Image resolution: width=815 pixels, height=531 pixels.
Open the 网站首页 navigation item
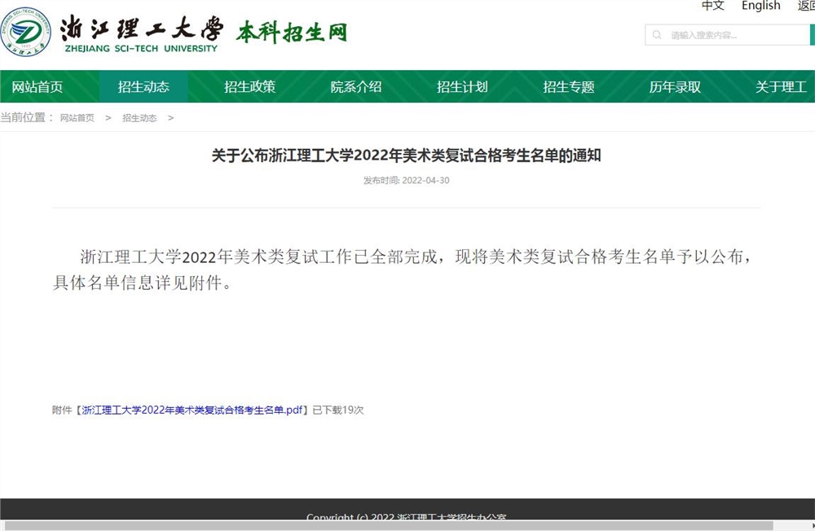(37, 87)
